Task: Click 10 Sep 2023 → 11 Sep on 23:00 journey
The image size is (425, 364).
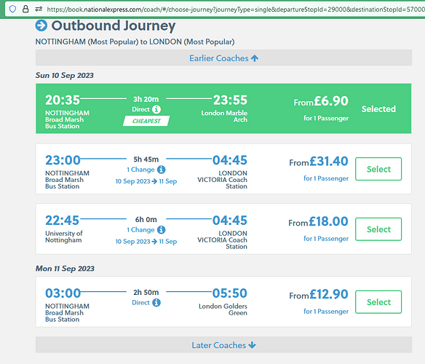Action: (x=146, y=181)
